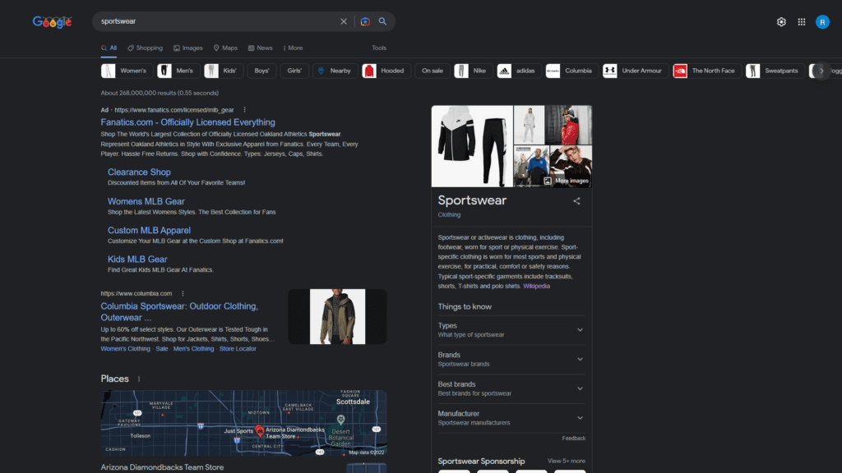Open the Custom MLB Apparel sitelink
Screen dimensions: 842x473
click(149, 231)
